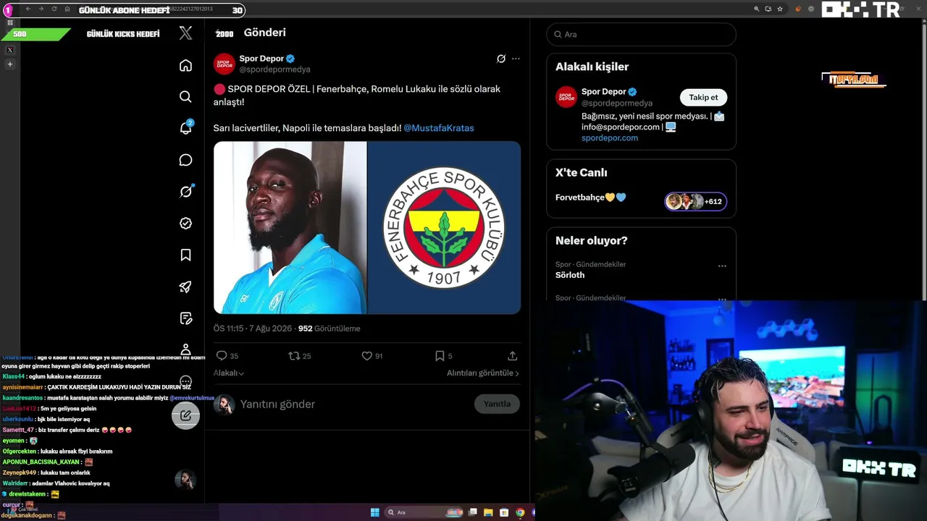Click the 952 Görüntüleme view count
Viewport: 927px width, 521px height.
pyautogui.click(x=329, y=329)
